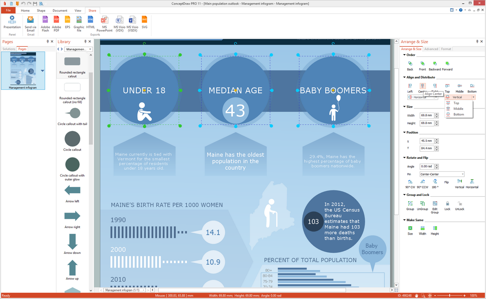486x299 pixels.
Task: Export as EPS file
Action: pyautogui.click(x=68, y=22)
